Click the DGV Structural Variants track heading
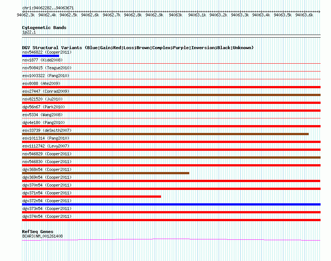Image resolution: width=331 pixels, height=261 pixels. coord(138,48)
